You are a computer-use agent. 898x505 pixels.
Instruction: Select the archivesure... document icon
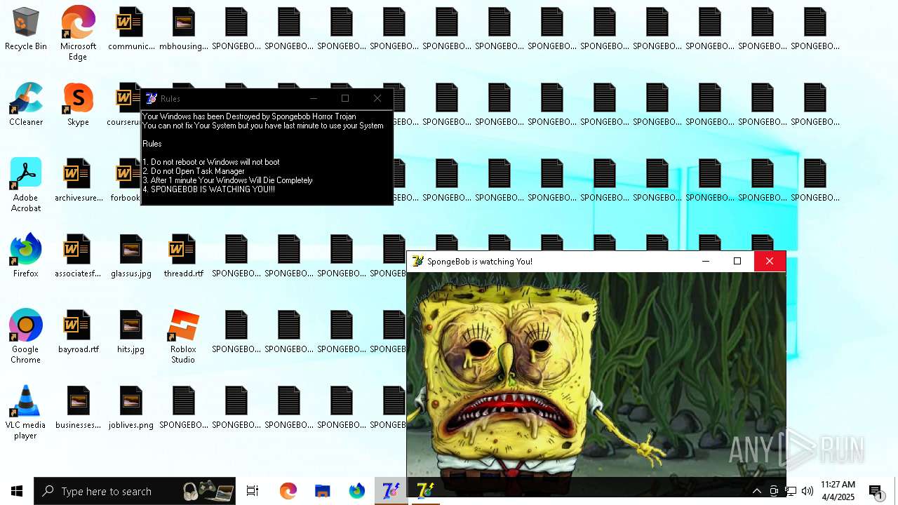click(79, 181)
